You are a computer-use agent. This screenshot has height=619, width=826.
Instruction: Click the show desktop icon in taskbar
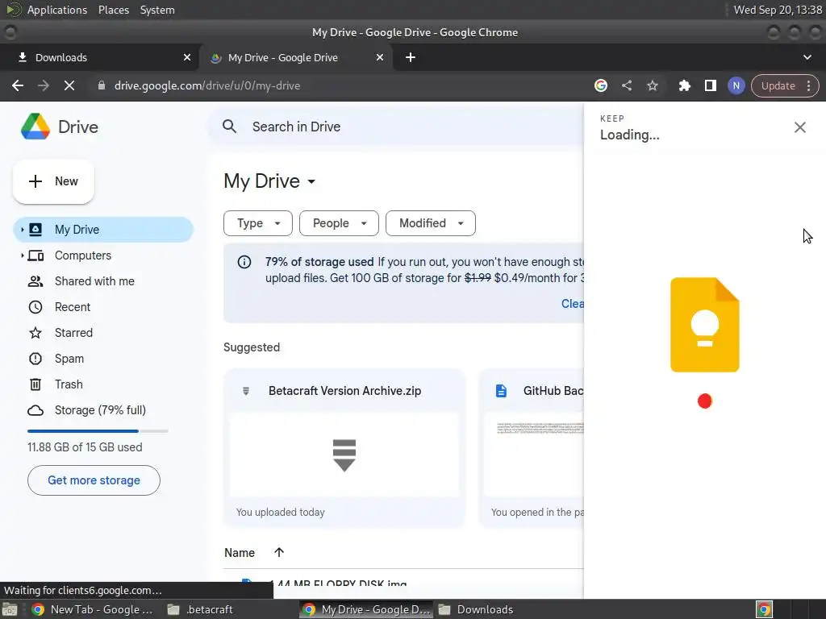10,610
